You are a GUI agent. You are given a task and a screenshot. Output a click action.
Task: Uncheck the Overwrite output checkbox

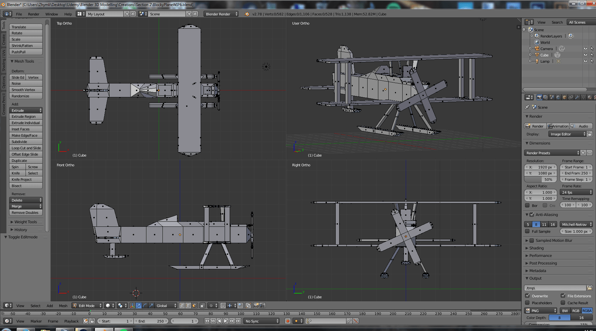coord(528,296)
